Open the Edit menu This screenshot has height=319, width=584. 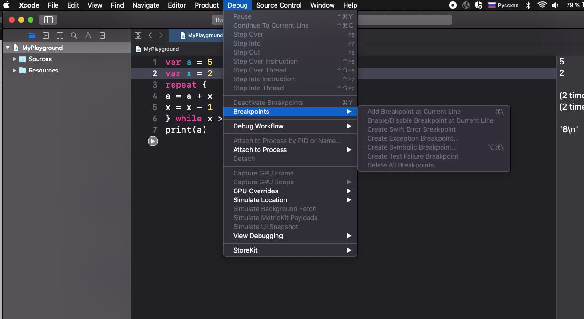73,5
